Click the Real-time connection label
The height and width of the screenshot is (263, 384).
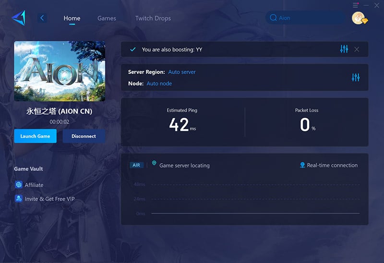(332, 165)
